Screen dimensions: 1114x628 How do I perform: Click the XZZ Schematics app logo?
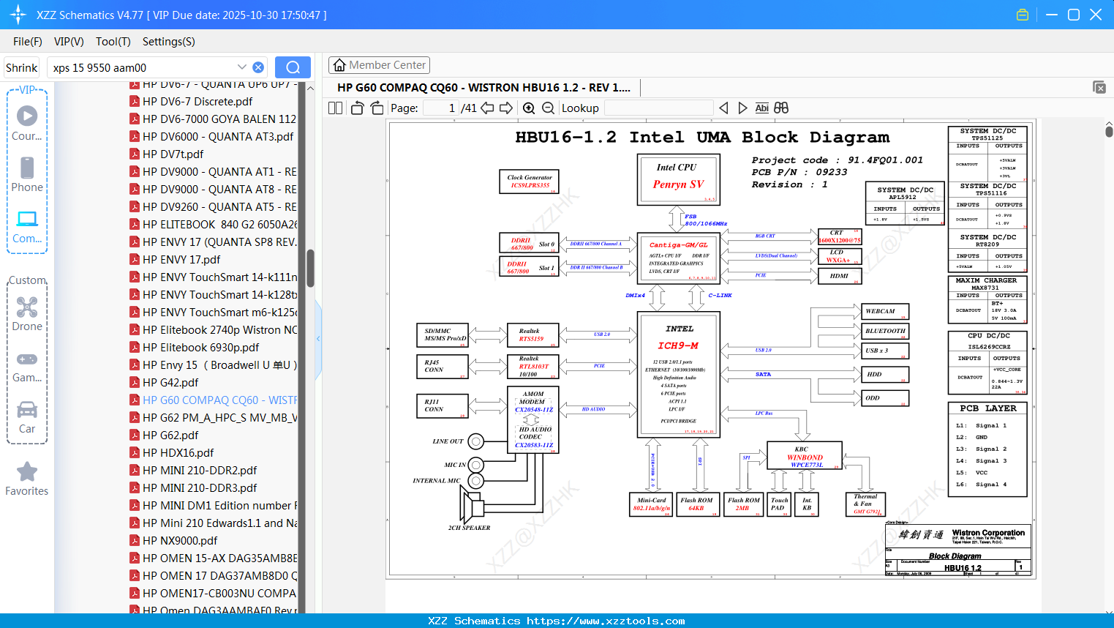click(18, 15)
